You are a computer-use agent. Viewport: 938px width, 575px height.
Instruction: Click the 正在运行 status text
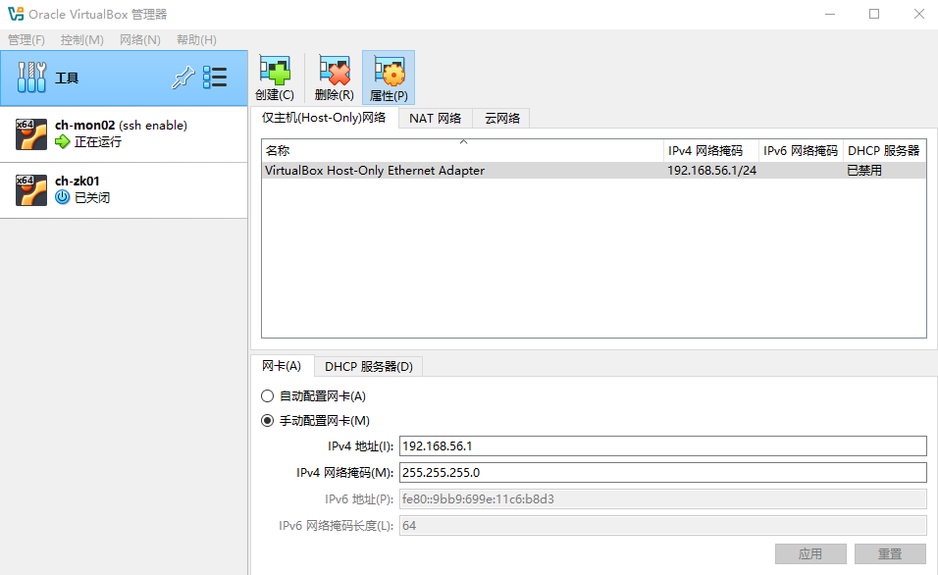tap(98, 142)
